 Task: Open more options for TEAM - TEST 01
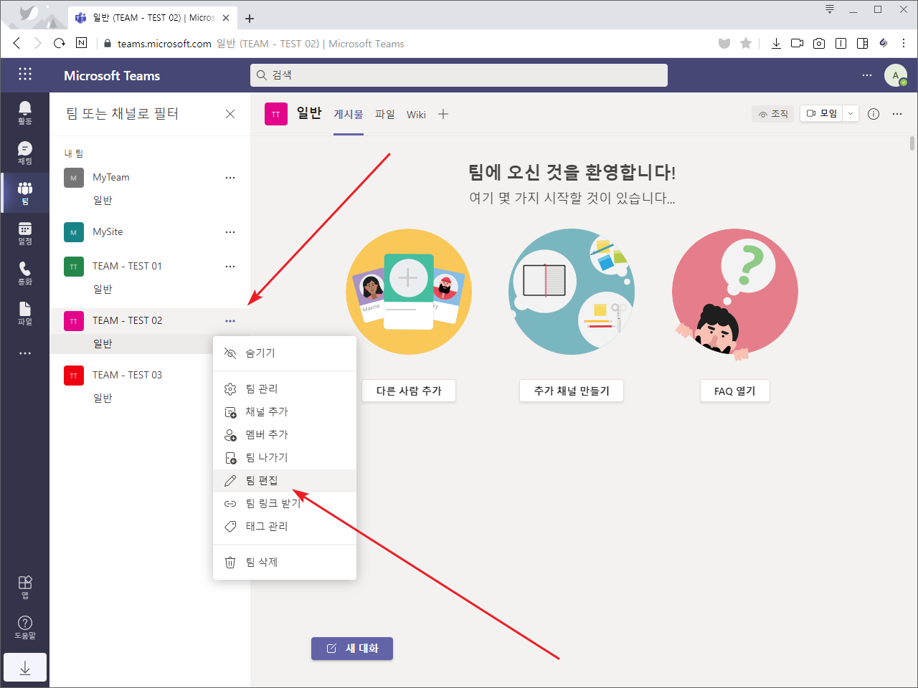[x=230, y=266]
